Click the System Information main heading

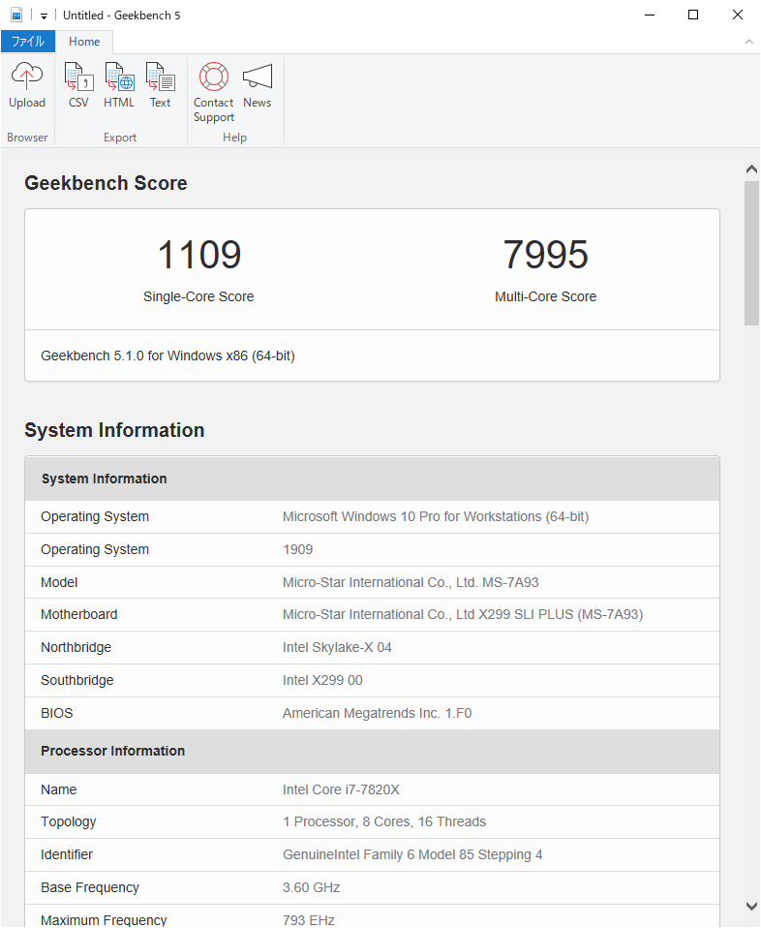pos(114,430)
